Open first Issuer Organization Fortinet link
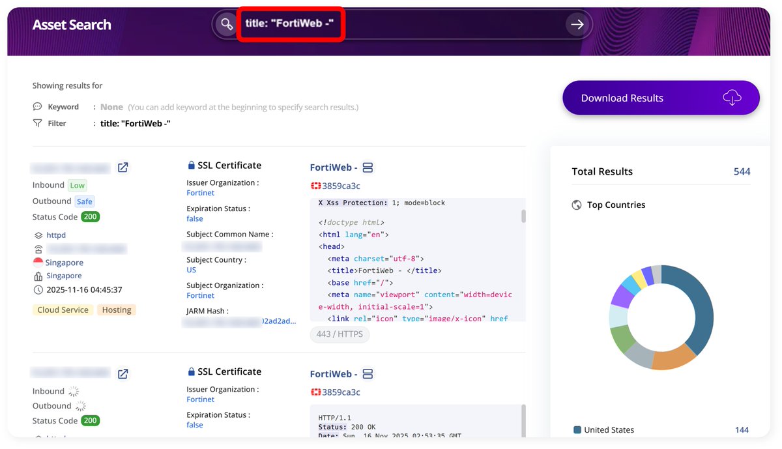The image size is (782, 449). click(x=200, y=193)
